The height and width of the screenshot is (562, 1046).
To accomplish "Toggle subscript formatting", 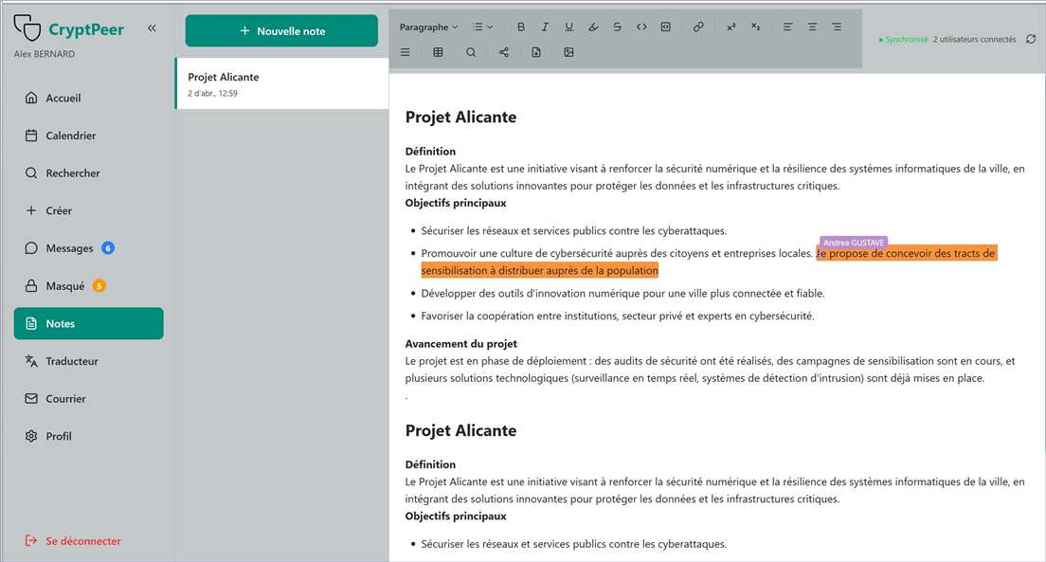I will click(754, 27).
